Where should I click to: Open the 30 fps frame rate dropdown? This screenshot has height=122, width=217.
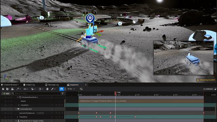coord(71,89)
